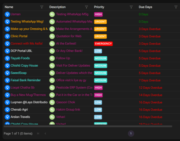Click the lightbulb icon beside Tayyab Foods
The height and width of the screenshot is (141, 180).
click(x=7, y=58)
